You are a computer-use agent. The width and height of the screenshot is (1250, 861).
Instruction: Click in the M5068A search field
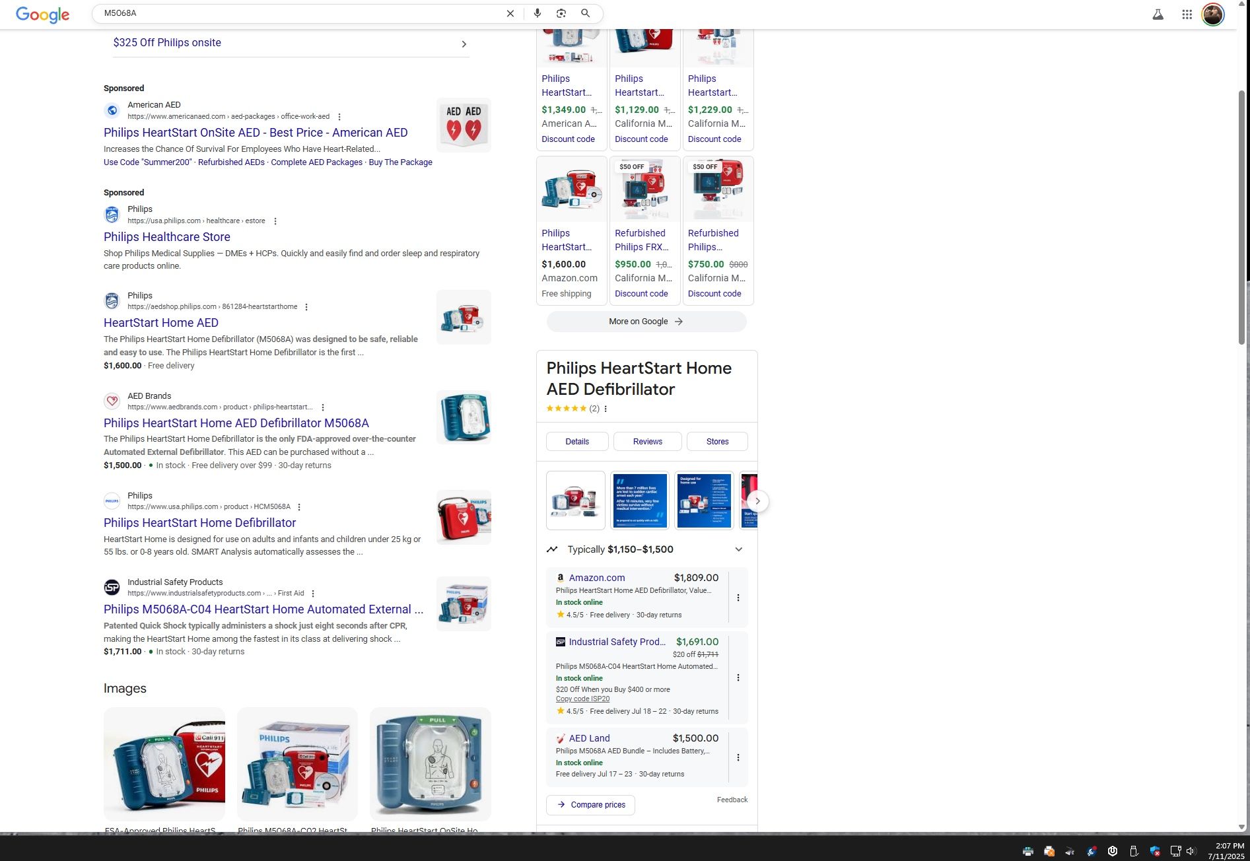300,13
